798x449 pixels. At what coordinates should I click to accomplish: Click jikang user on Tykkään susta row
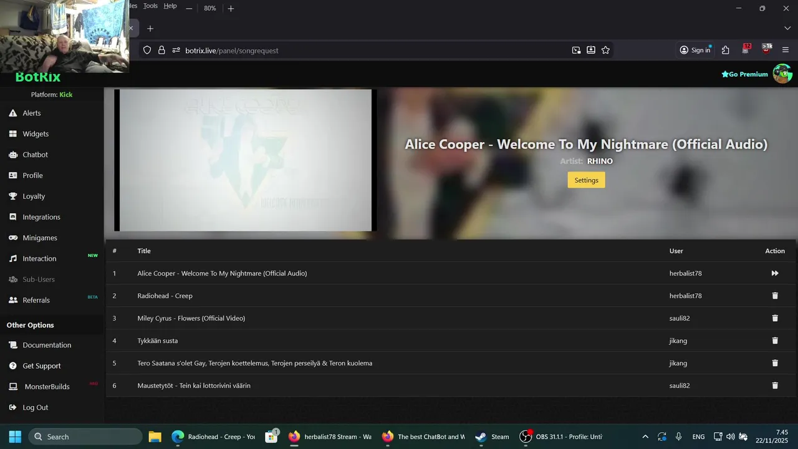678,340
